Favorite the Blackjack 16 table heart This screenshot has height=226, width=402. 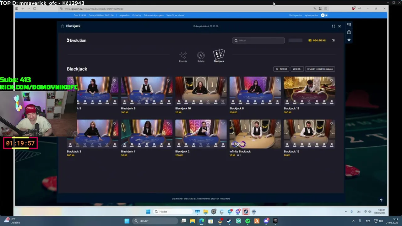point(223,80)
